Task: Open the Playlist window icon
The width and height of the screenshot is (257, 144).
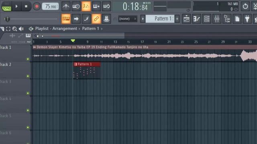Action: (x=186, y=19)
